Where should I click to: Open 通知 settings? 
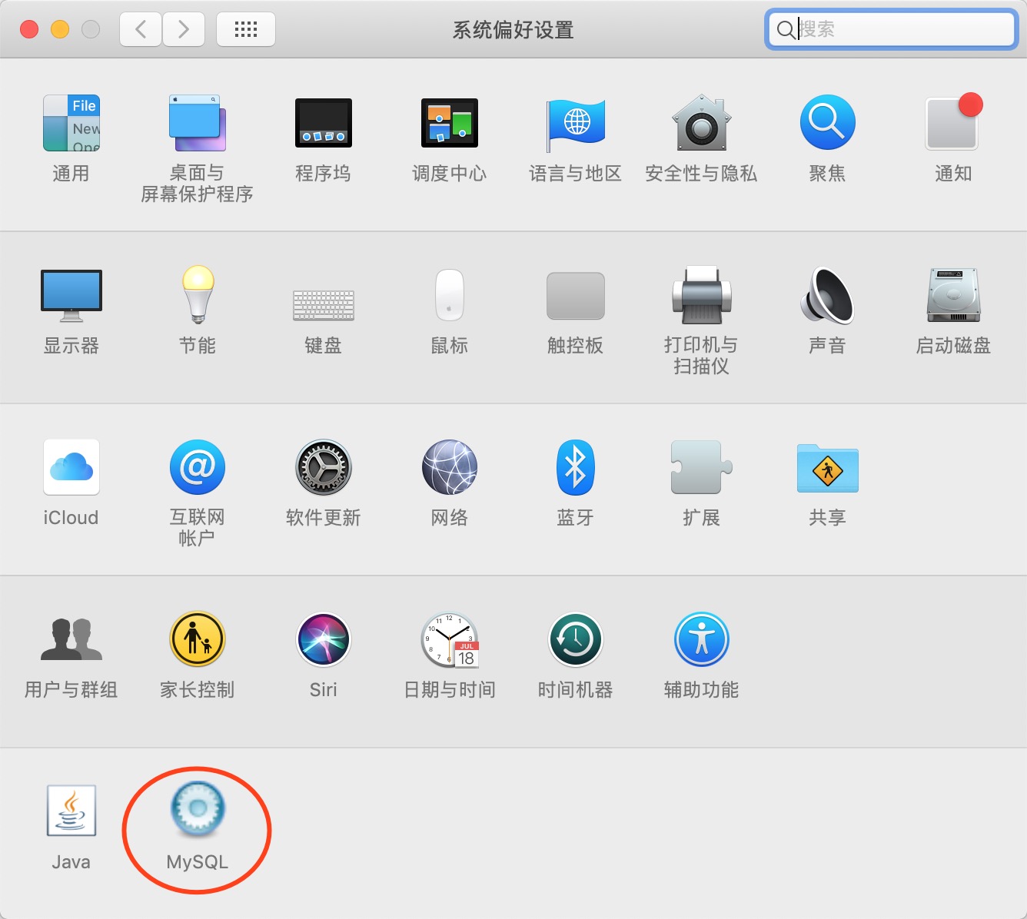coord(952,123)
